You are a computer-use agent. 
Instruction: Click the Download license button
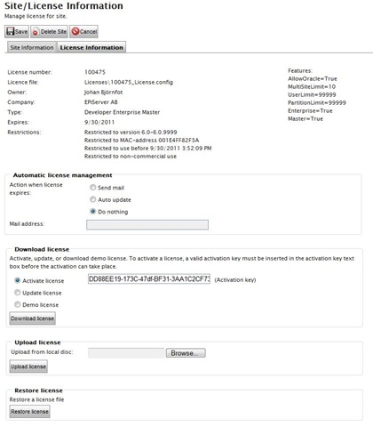(x=33, y=318)
